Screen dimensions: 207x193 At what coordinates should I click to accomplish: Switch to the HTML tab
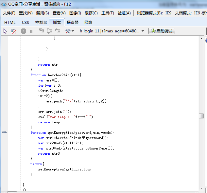pyautogui.click(x=10, y=23)
